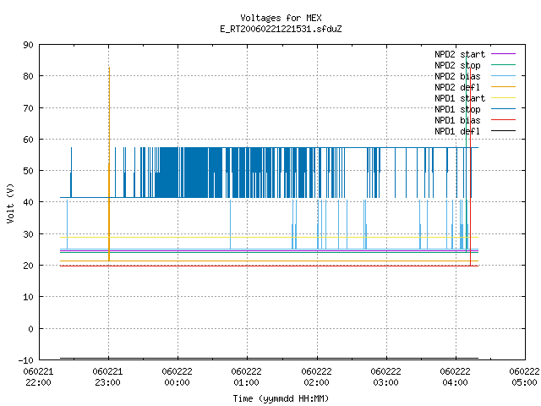Click the y-axis tick label 50
The image size is (541, 406).
click(x=28, y=171)
